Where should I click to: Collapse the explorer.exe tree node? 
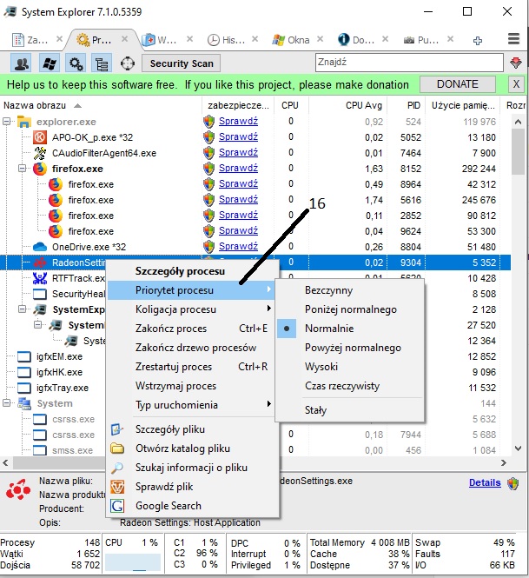tap(6, 122)
